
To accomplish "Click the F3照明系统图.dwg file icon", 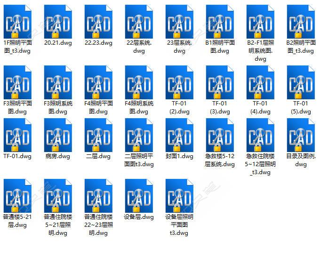I will point(58,82).
